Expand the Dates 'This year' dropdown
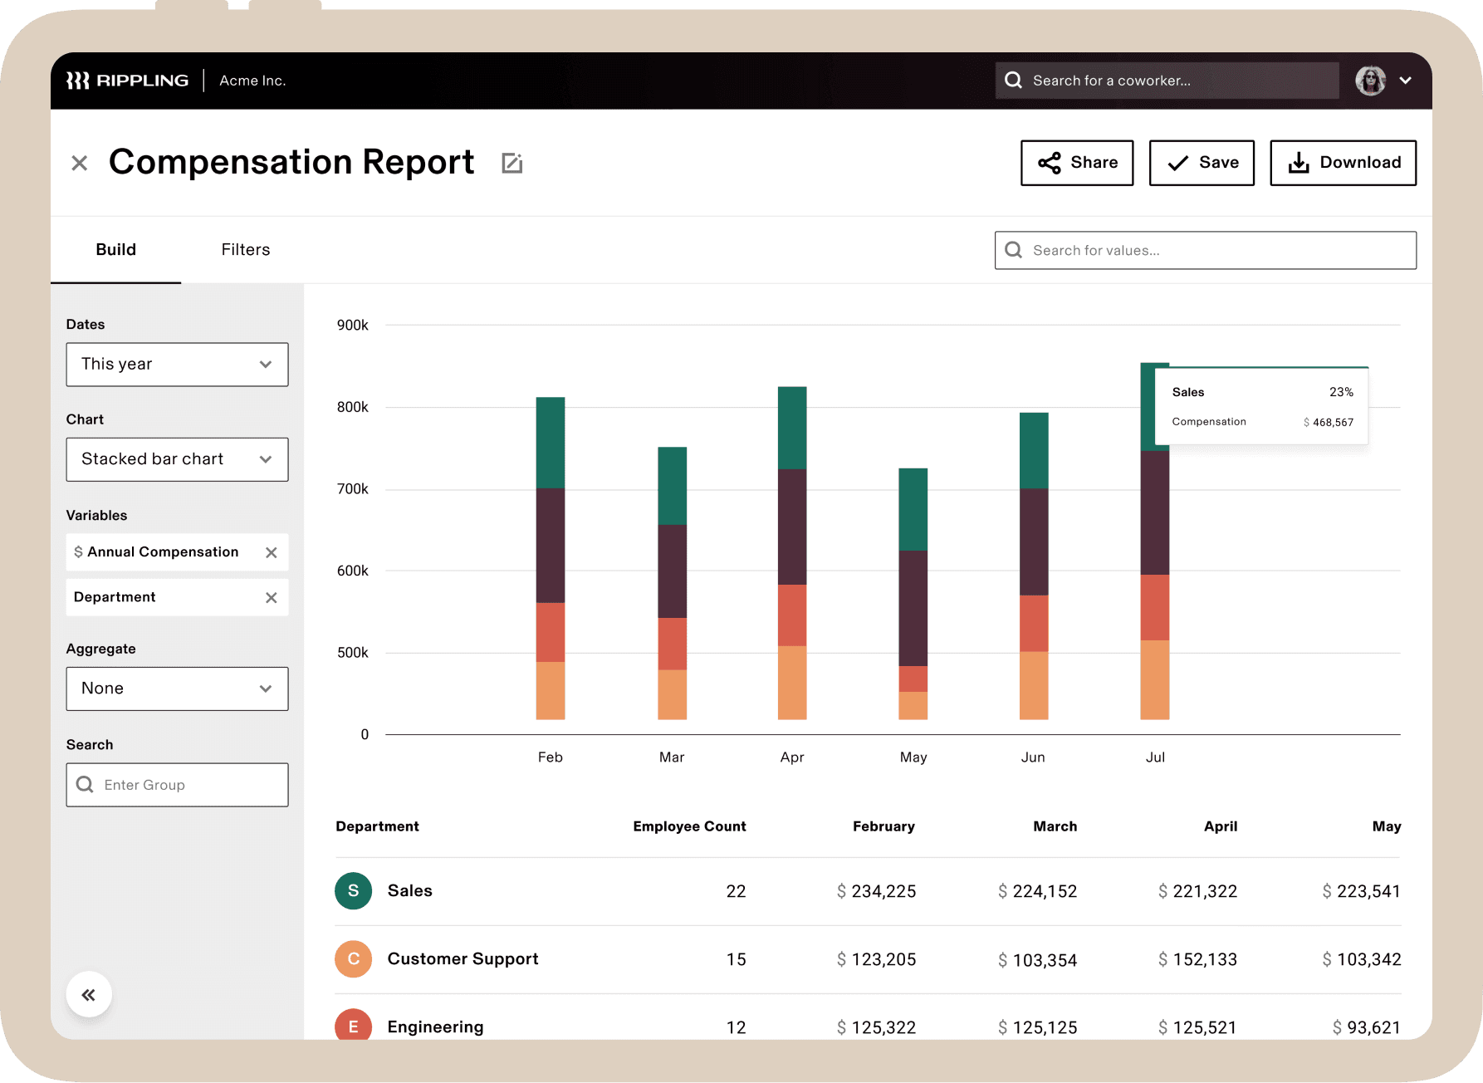The width and height of the screenshot is (1483, 1083). click(177, 364)
